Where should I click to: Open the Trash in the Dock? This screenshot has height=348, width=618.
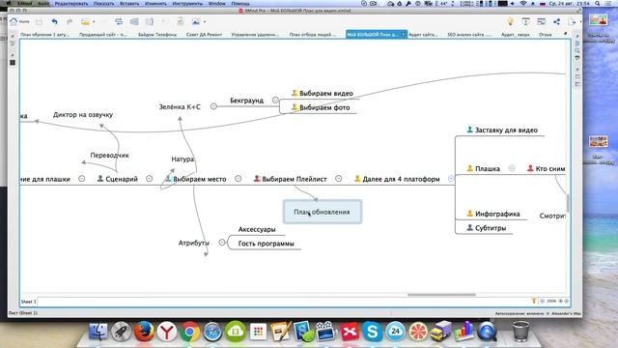click(x=520, y=331)
